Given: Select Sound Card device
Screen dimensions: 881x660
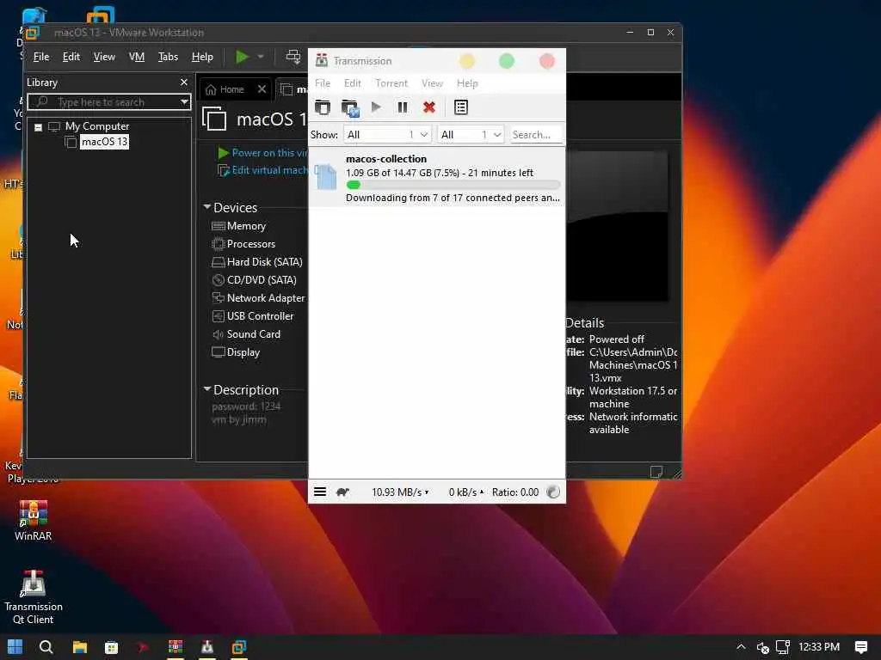Looking at the screenshot, I should tap(246, 334).
